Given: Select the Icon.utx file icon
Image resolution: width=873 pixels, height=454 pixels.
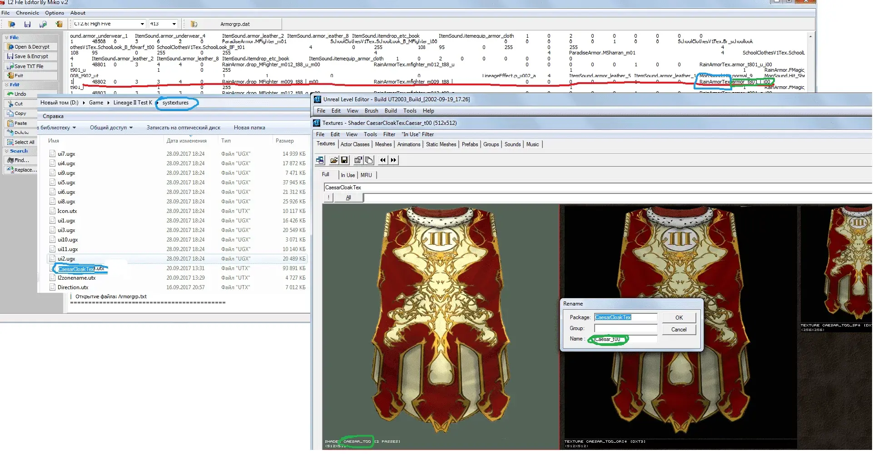Looking at the screenshot, I should tap(53, 211).
